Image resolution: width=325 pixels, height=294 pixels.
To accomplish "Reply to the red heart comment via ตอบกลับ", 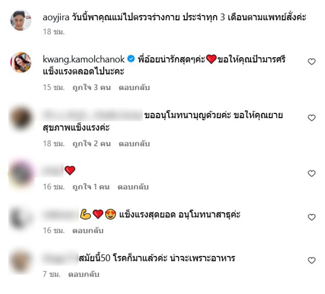I will (x=133, y=187).
